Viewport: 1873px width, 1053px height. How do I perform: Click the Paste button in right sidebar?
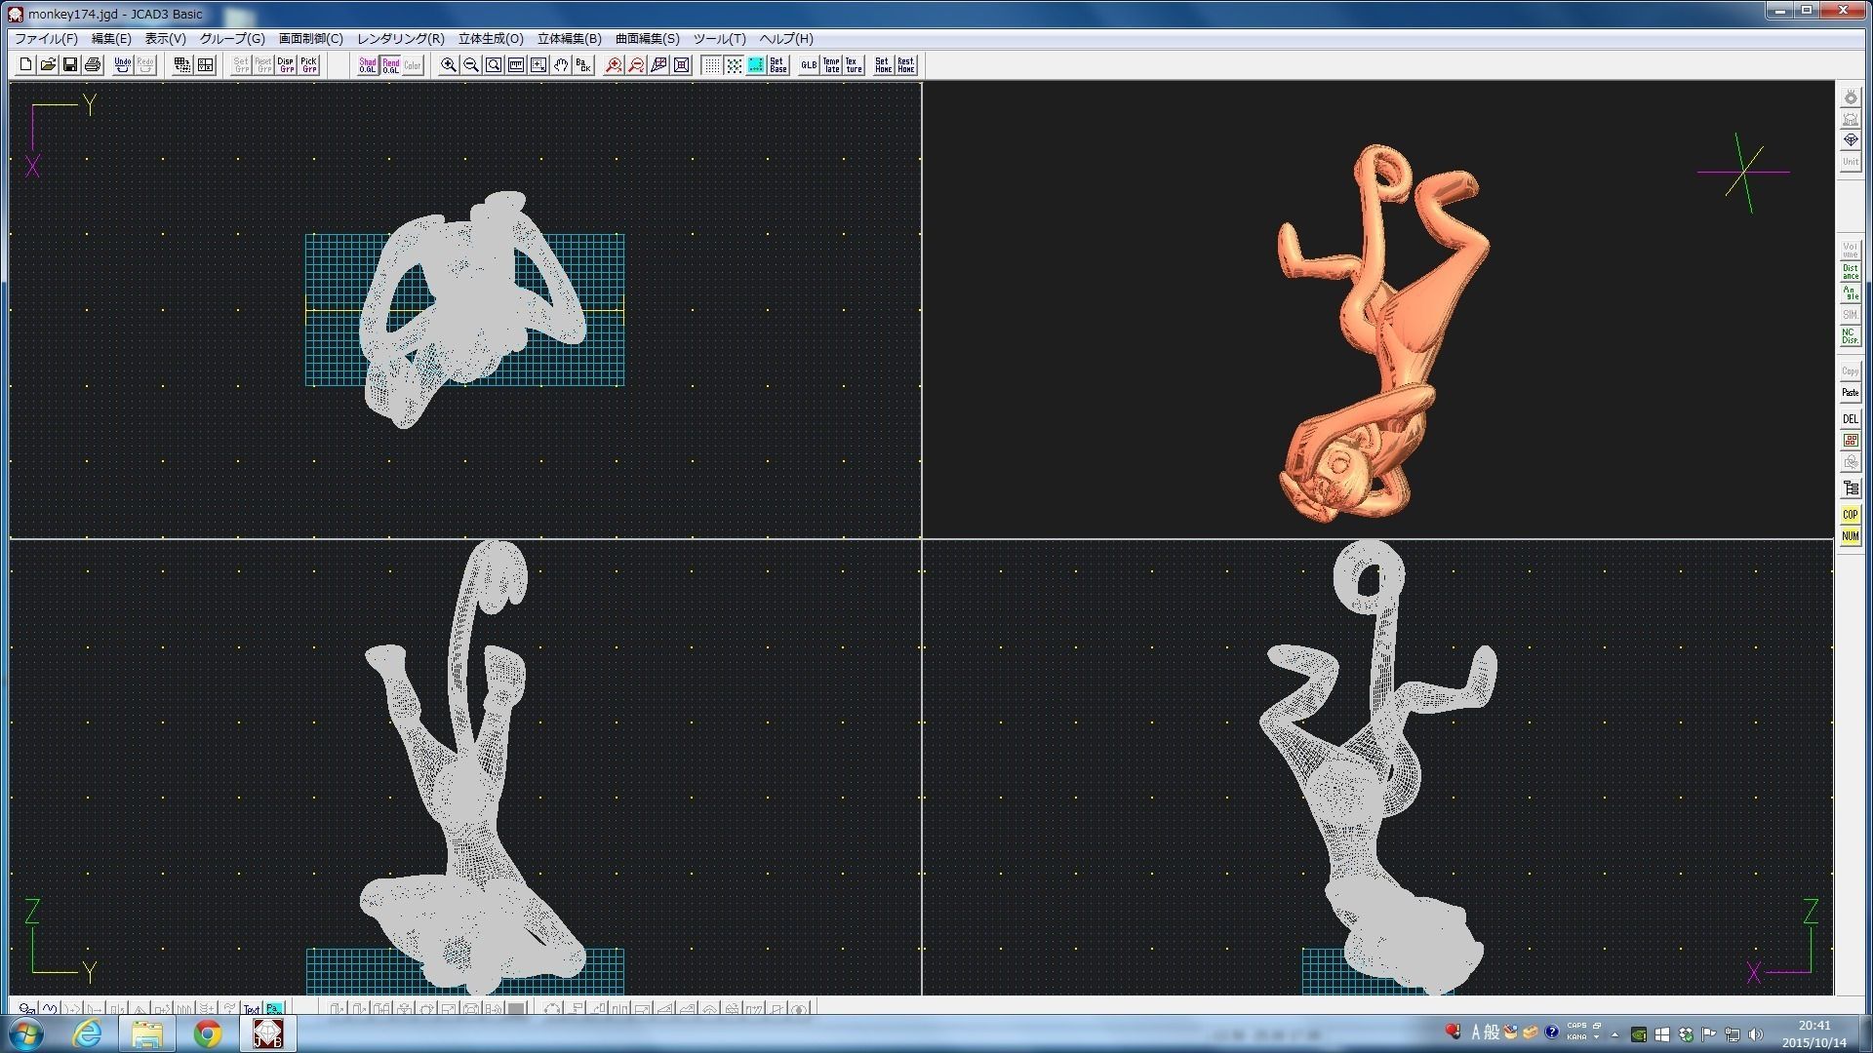click(x=1850, y=393)
